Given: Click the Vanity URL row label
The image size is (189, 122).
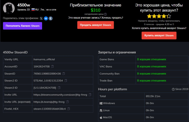Looking at the screenshot, I should [11, 60].
